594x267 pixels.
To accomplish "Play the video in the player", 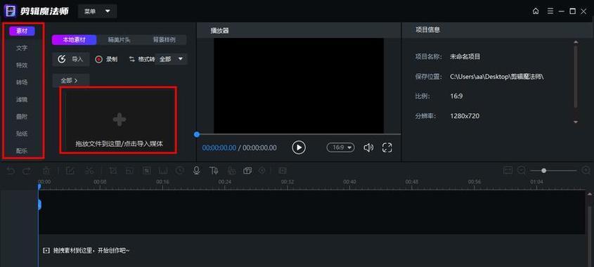I will point(299,148).
